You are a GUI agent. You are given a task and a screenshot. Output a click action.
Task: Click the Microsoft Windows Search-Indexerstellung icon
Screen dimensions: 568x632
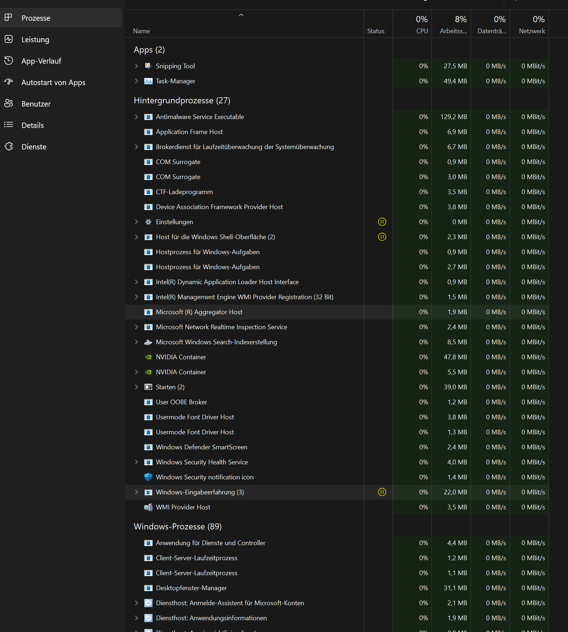coord(148,342)
